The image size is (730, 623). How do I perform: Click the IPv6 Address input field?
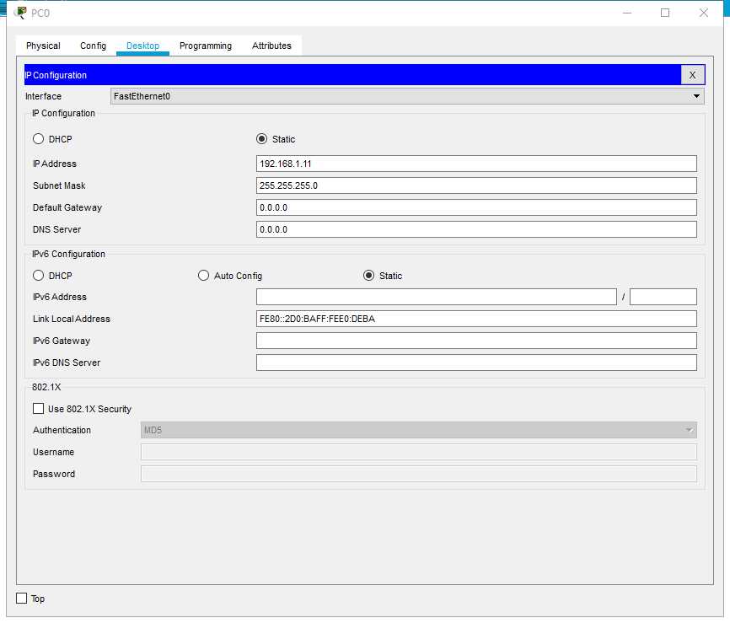tap(437, 297)
